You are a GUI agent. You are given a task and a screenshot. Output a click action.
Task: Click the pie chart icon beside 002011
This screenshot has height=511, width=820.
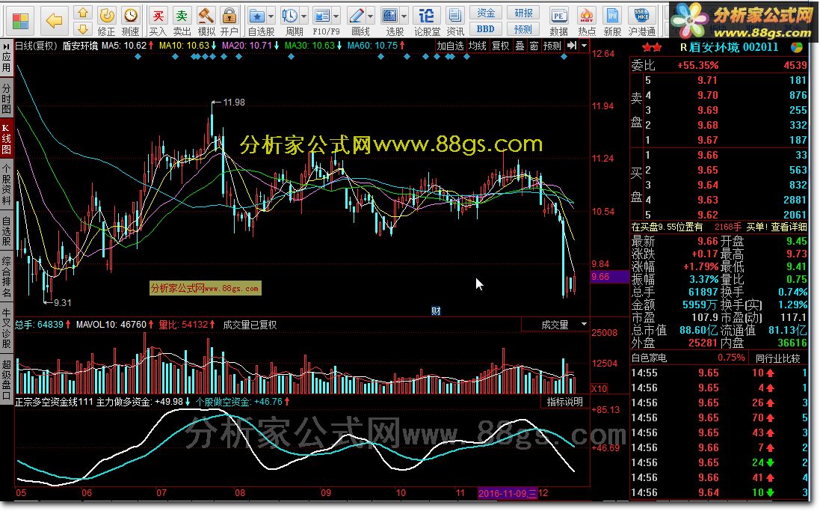[797, 47]
